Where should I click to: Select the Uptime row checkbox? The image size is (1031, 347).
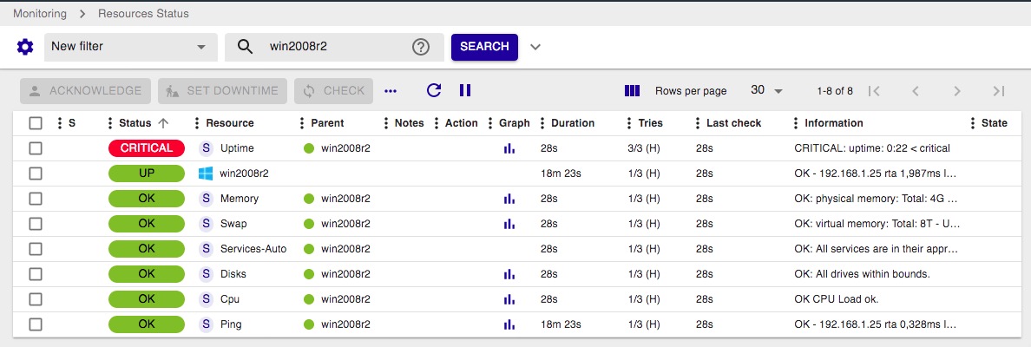[x=36, y=148]
